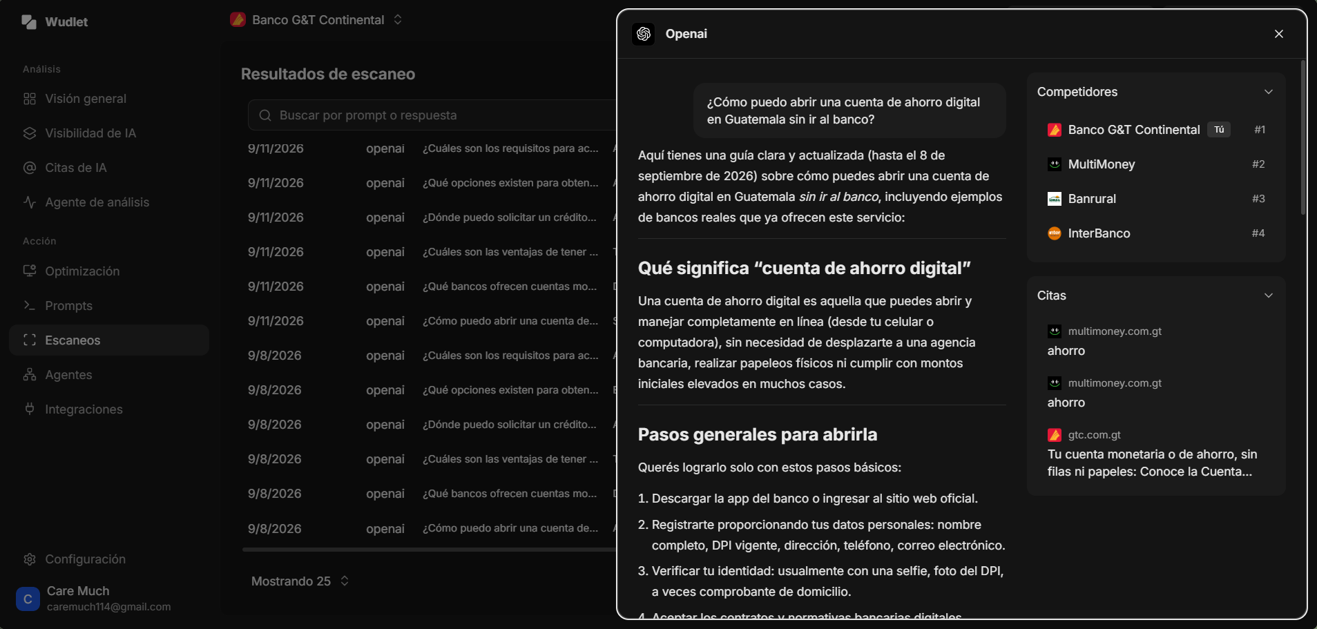Click the Resultados de escaneo heading
This screenshot has width=1317, height=629.
click(x=328, y=74)
